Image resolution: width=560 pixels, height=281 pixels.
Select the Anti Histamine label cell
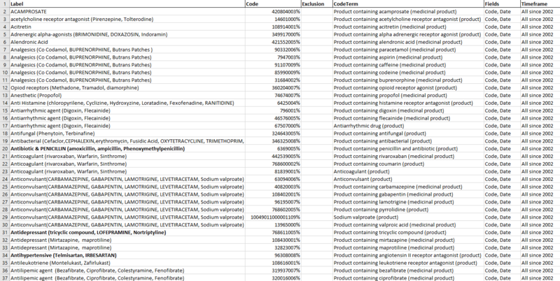(127, 103)
